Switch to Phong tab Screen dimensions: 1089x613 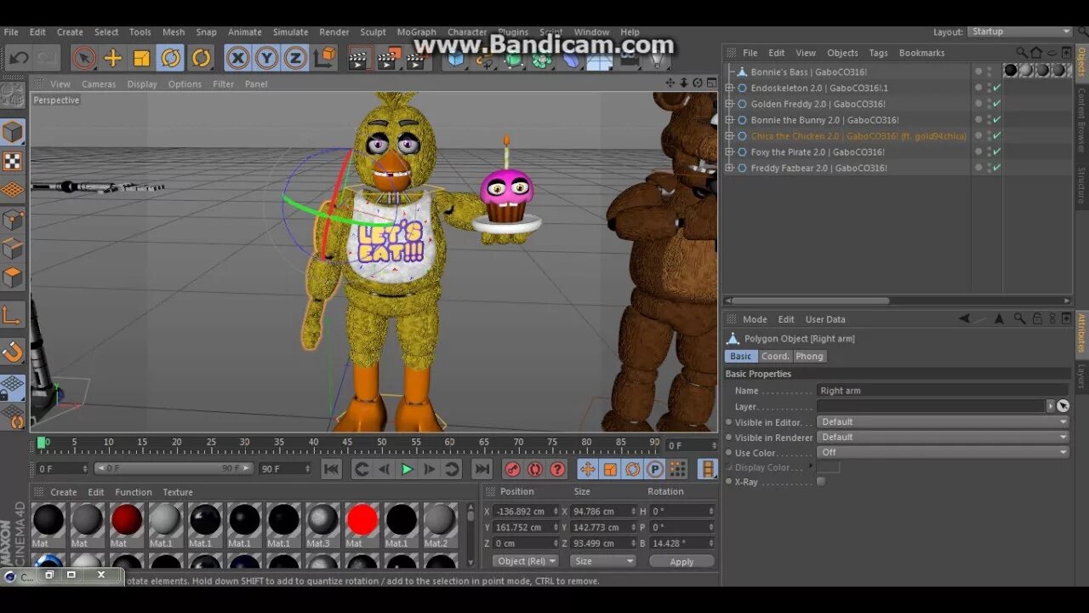point(809,356)
